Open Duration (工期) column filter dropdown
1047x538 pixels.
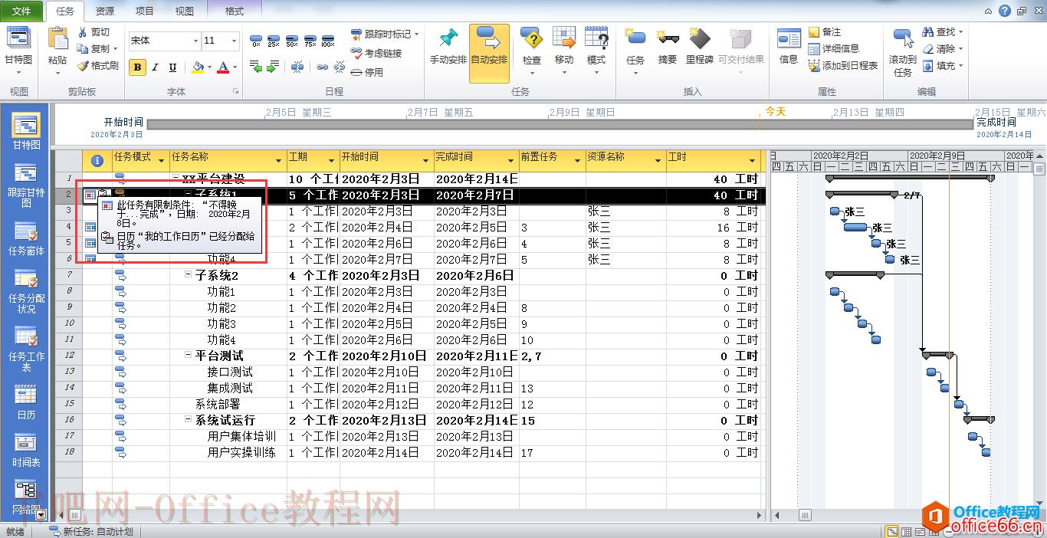pyautogui.click(x=332, y=160)
